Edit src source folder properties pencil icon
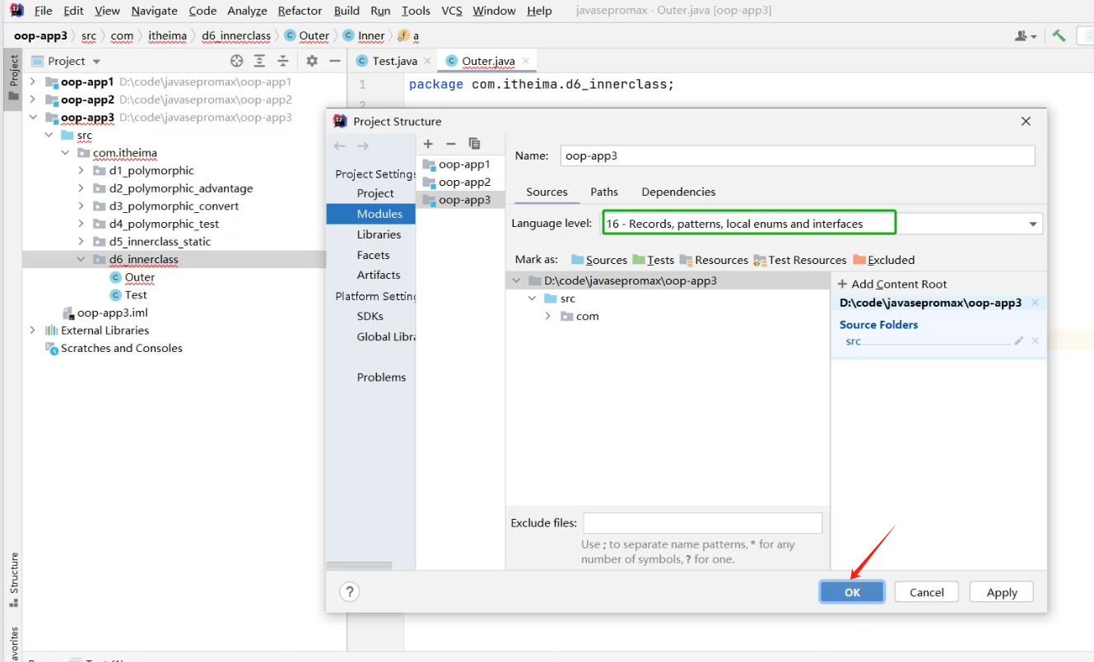 [x=1019, y=341]
